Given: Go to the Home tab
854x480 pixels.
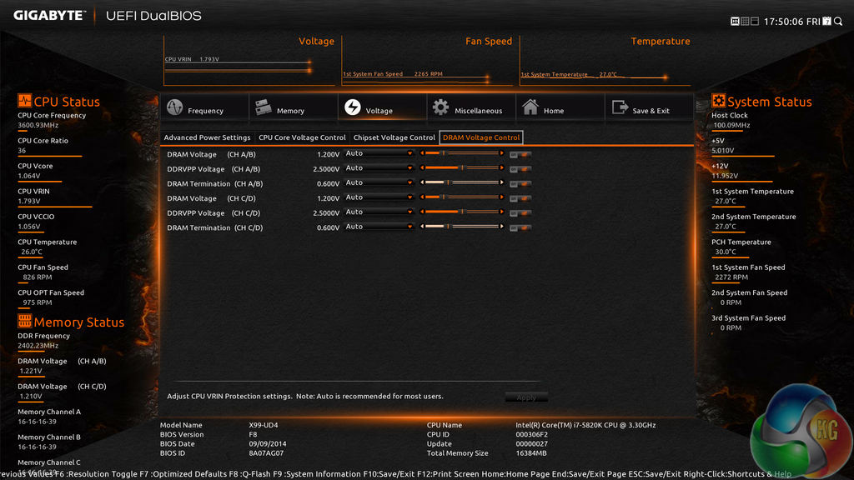Looking at the screenshot, I should tap(560, 107).
